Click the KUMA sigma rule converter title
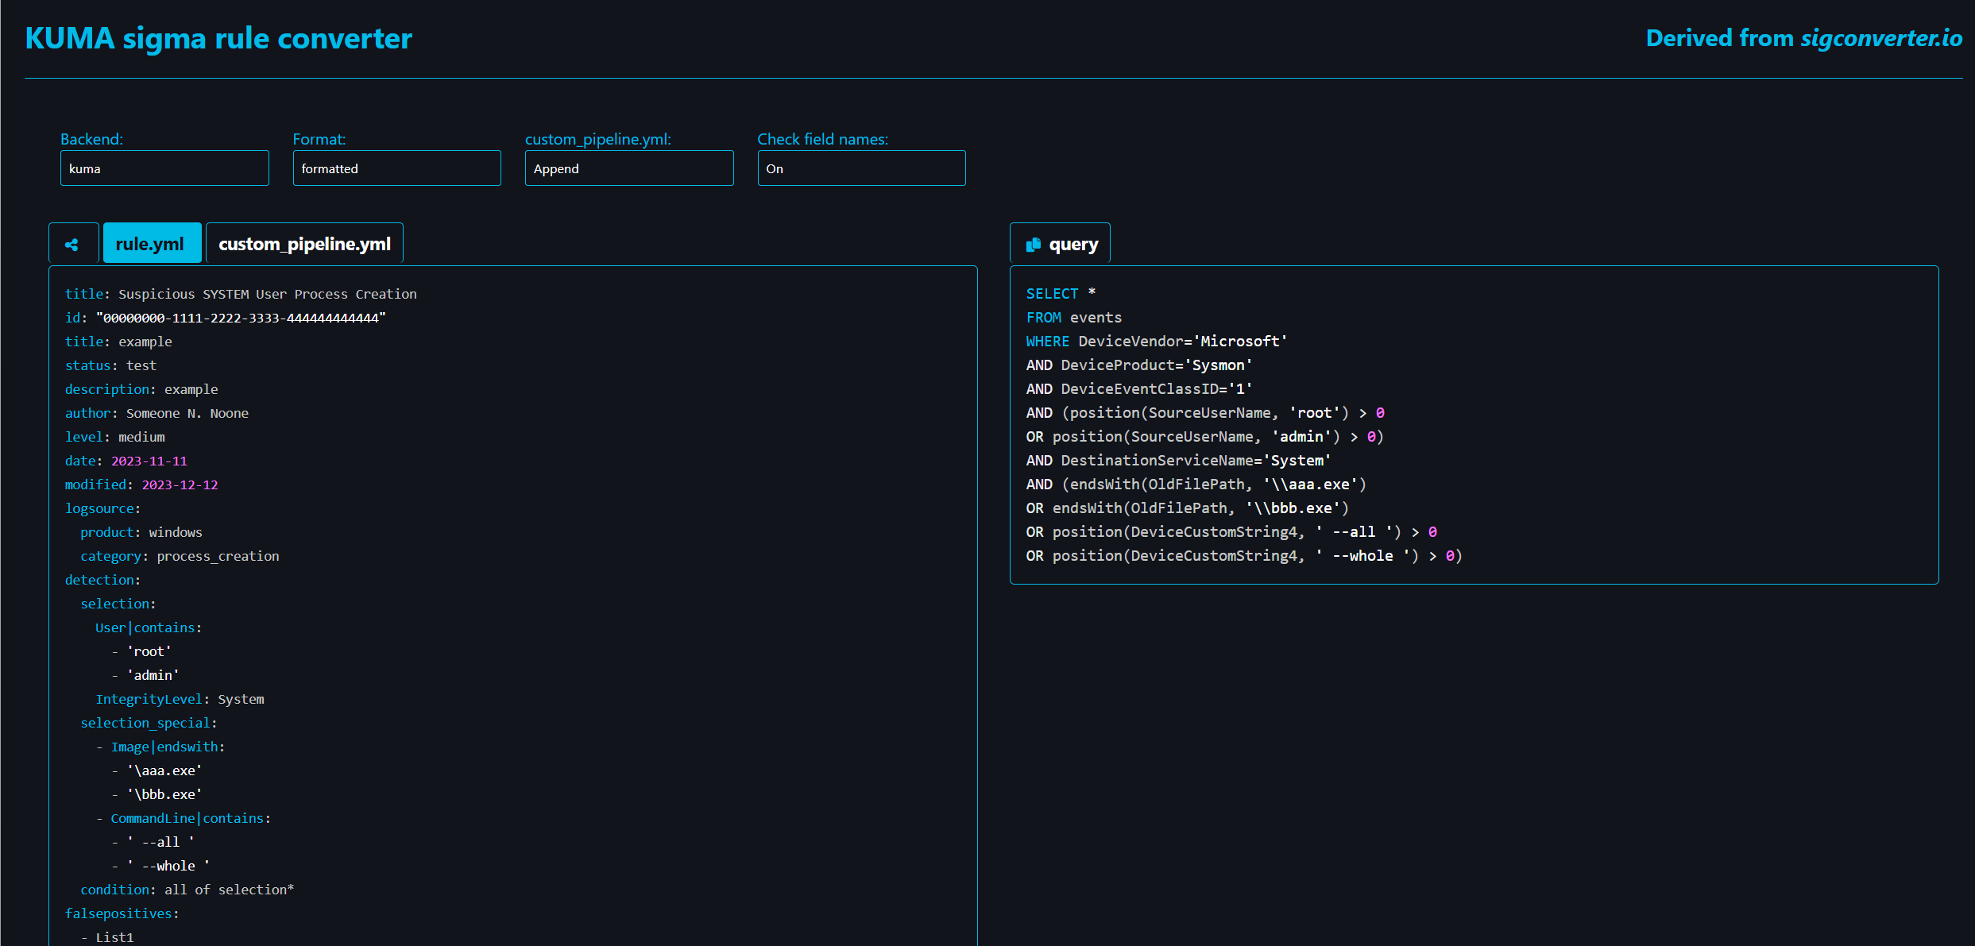This screenshot has width=1975, height=946. pos(218,38)
